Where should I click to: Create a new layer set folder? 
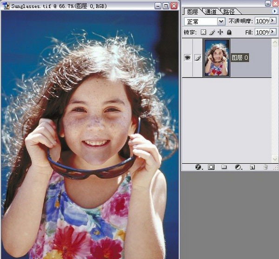224,167
